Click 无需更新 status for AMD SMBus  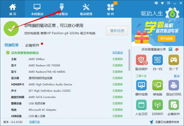[117, 59]
